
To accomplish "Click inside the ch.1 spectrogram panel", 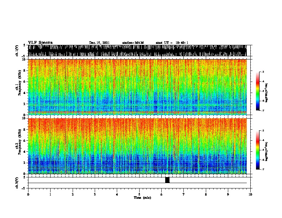I will pos(137,87).
